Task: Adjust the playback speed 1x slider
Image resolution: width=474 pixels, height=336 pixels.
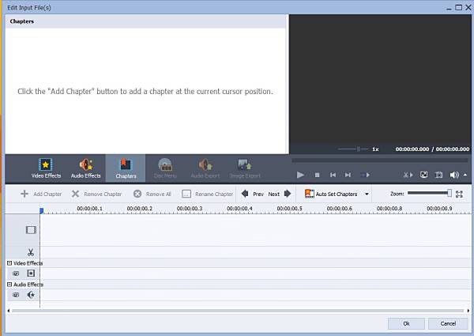Action: tap(353, 149)
